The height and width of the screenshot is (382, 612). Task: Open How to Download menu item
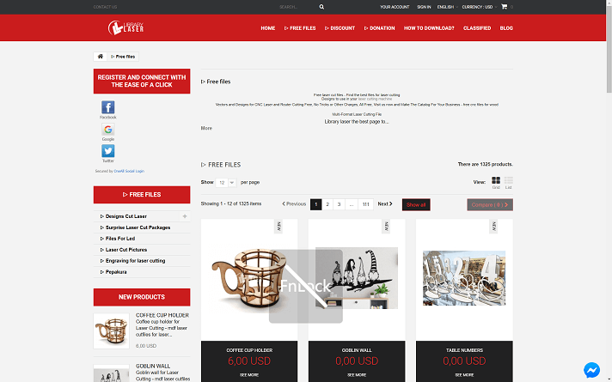tap(429, 28)
